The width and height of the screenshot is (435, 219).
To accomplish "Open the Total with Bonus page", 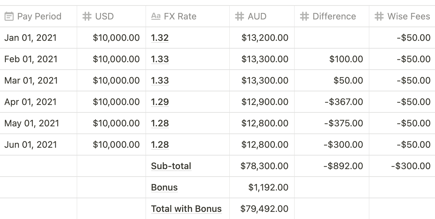I will (186, 209).
